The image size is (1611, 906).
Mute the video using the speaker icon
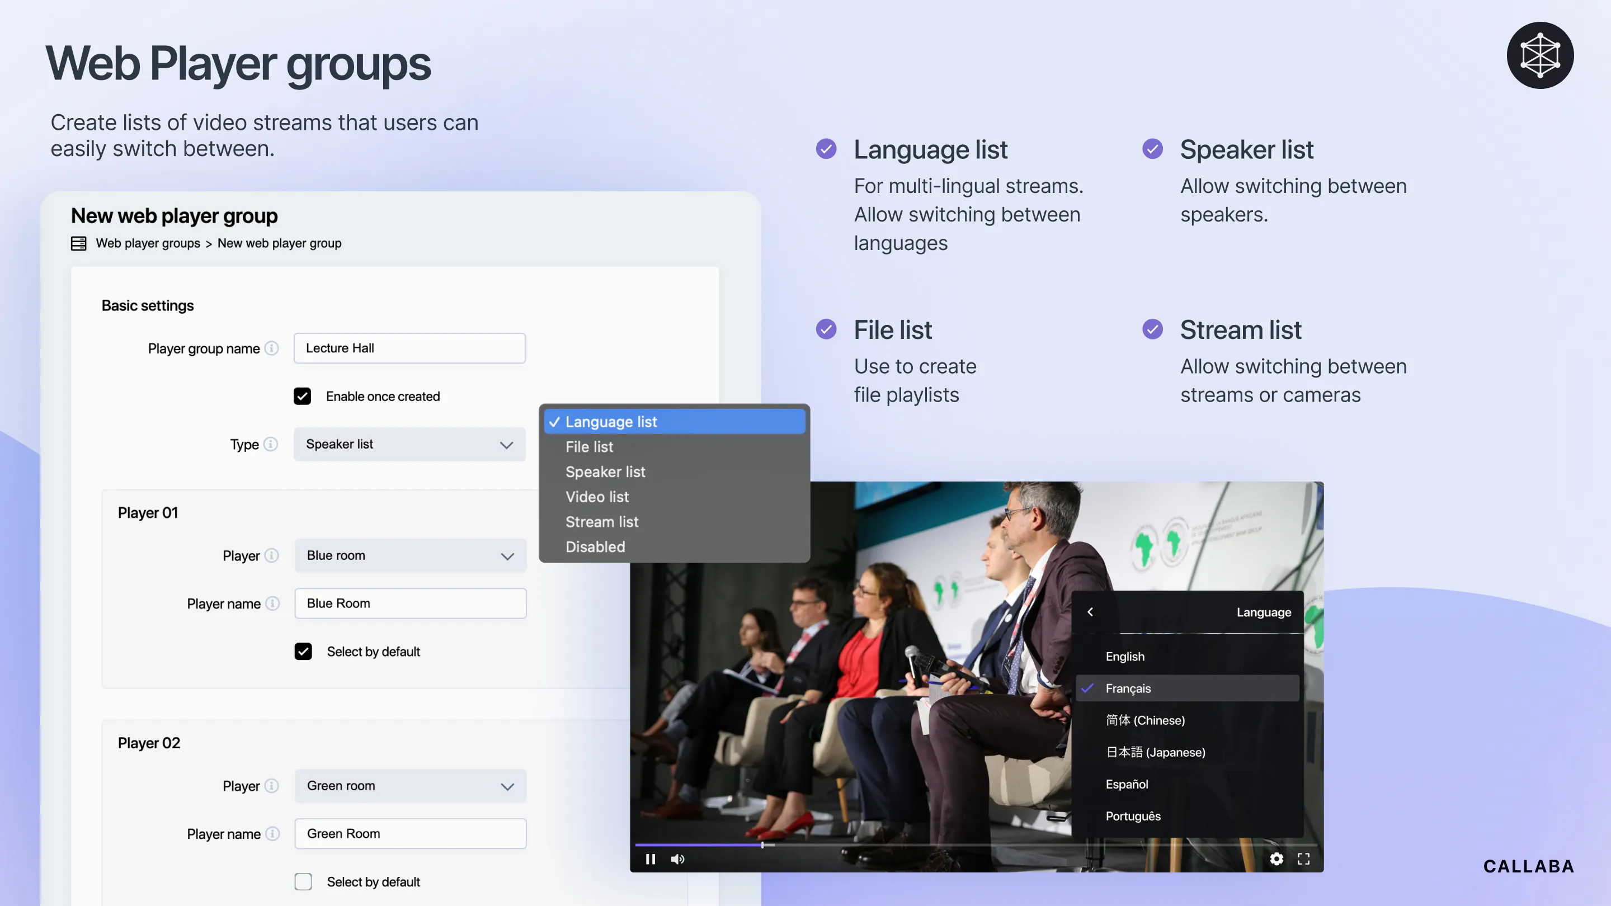tap(677, 859)
